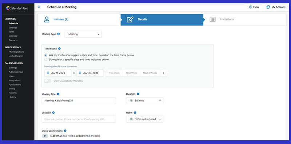Screen dimensions: 291x144
Task: Go to the Invitations step
Action: click(x=244, y=20)
